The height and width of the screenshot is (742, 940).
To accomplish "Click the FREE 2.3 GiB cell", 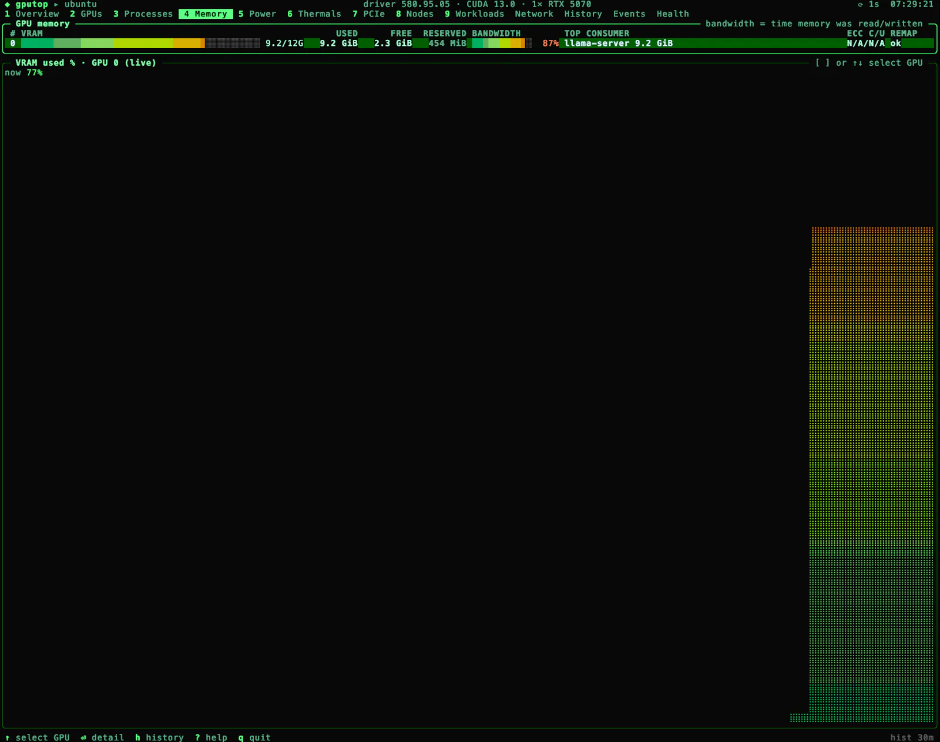I will [393, 43].
